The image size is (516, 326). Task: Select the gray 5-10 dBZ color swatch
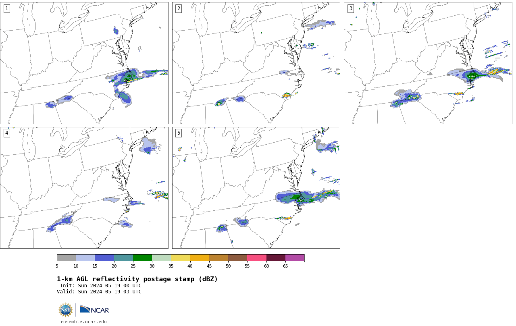66,258
